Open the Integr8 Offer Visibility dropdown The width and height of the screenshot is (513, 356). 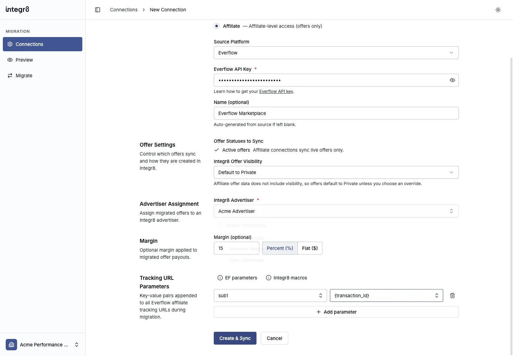pos(336,172)
